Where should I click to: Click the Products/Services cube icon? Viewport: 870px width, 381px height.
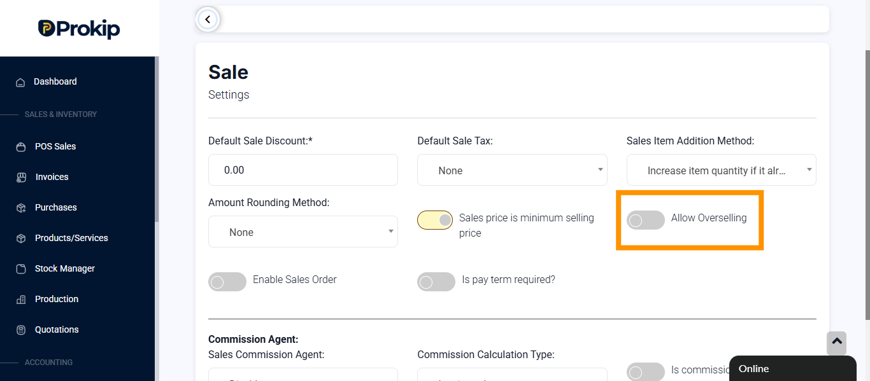click(21, 239)
